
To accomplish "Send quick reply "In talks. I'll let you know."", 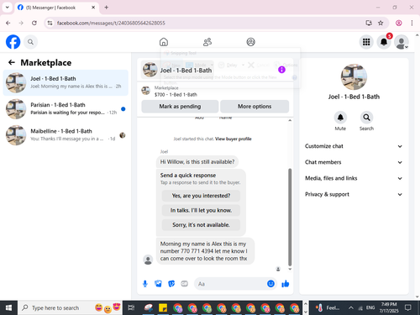I will 201,210.
